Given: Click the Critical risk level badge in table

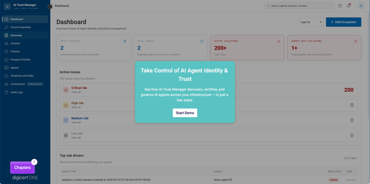Looking at the screenshot, I should (x=333, y=180).
